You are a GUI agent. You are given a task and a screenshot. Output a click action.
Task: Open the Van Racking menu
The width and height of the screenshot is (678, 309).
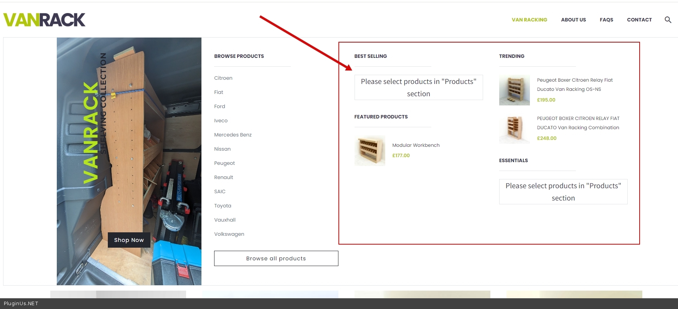529,20
